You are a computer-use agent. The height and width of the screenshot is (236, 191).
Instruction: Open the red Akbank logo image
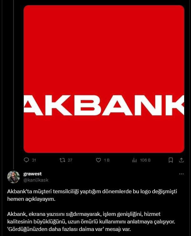(x=104, y=79)
